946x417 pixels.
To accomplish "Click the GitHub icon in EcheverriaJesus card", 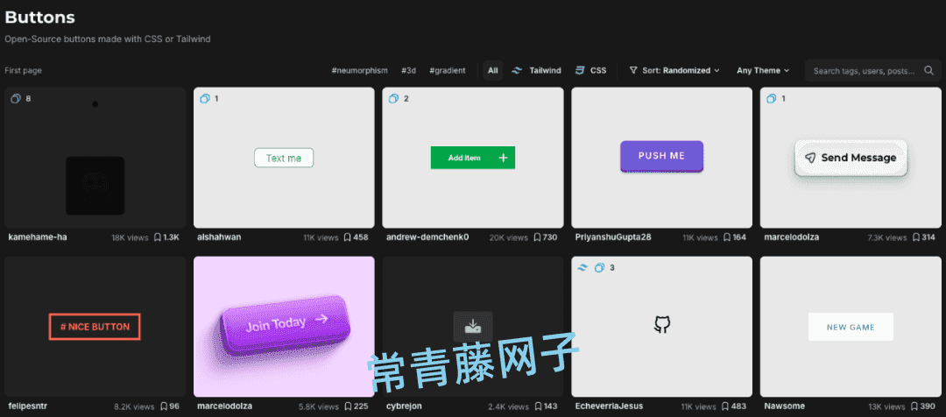I will (662, 326).
